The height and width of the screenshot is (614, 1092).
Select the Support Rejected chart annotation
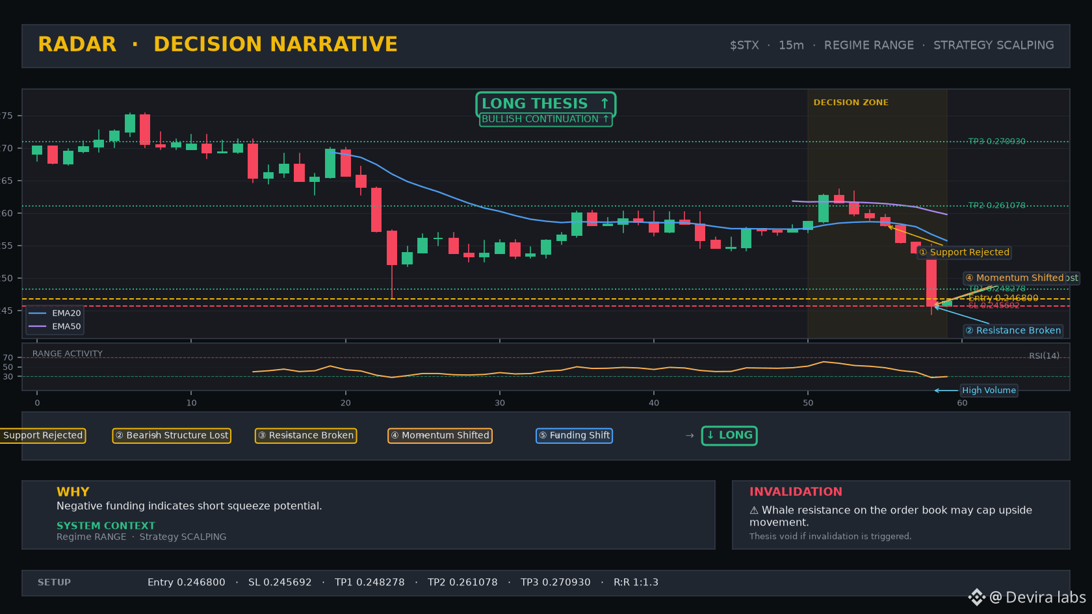[x=965, y=252]
